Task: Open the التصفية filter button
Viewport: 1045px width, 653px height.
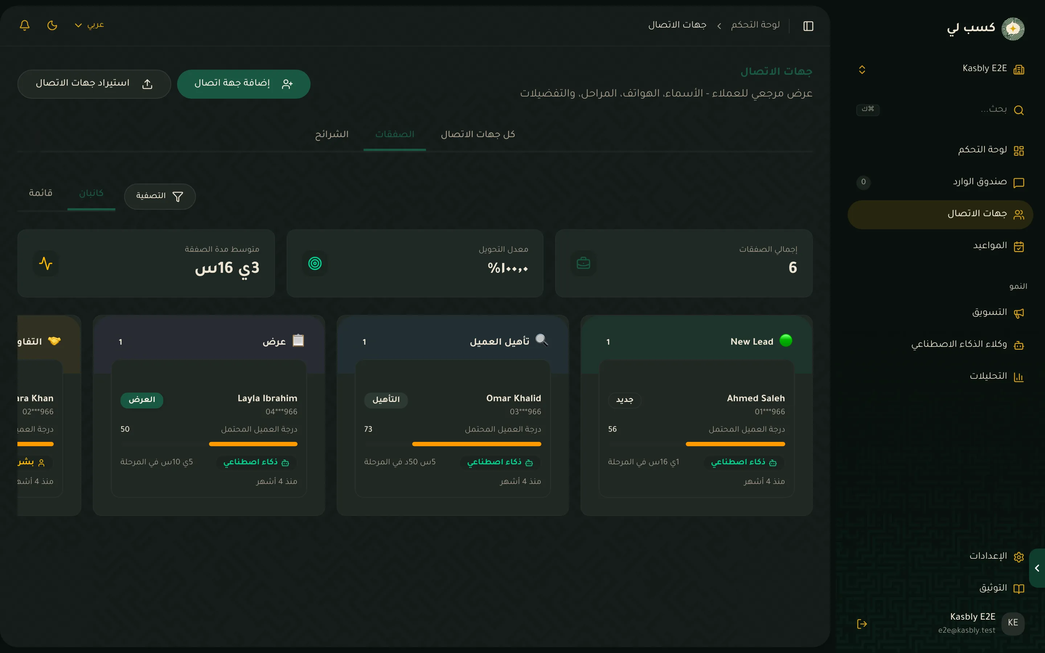Action: point(160,197)
